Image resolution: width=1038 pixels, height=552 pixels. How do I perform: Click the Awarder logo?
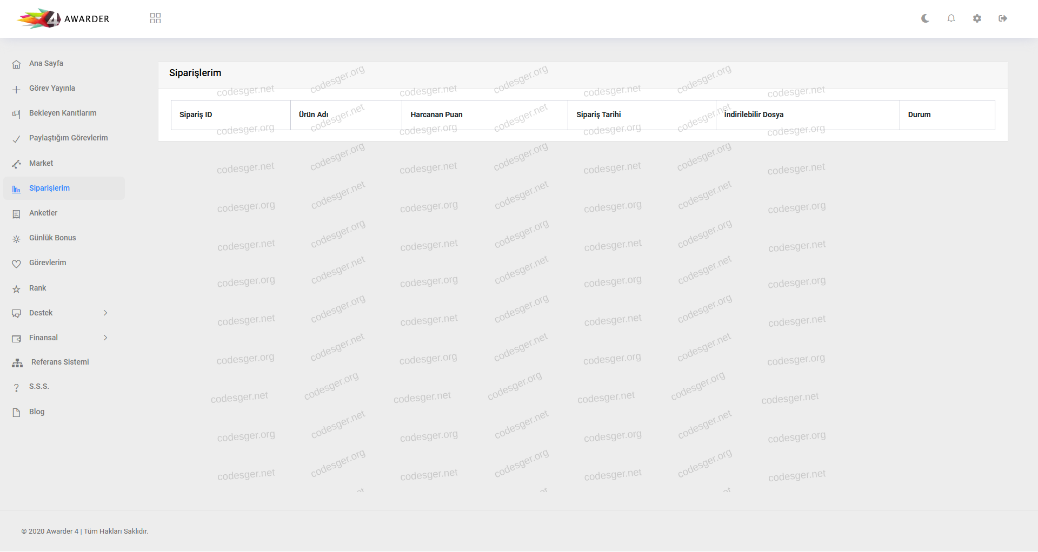pos(63,19)
